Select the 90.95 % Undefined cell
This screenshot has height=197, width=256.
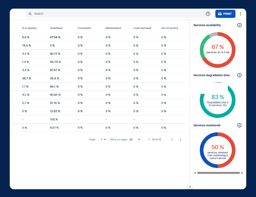pos(55,95)
